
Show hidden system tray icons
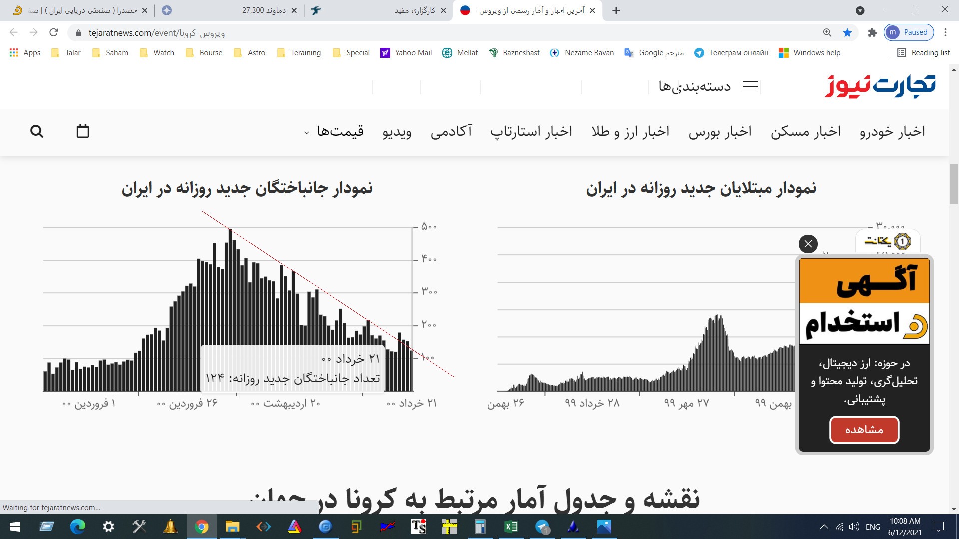824,527
